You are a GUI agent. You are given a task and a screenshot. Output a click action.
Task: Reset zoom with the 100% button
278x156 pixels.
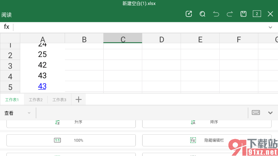coord(71,140)
